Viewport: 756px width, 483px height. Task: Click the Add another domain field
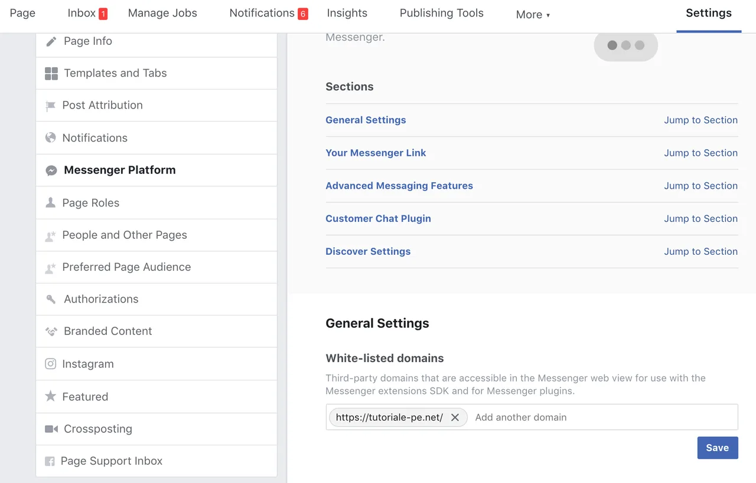pos(602,418)
